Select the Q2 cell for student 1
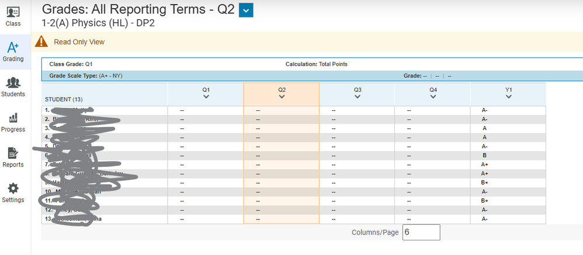The width and height of the screenshot is (583, 255). point(282,110)
